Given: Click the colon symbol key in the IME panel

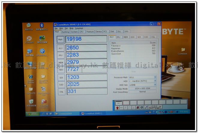Looking at the screenshot, I should (x=133, y=108).
